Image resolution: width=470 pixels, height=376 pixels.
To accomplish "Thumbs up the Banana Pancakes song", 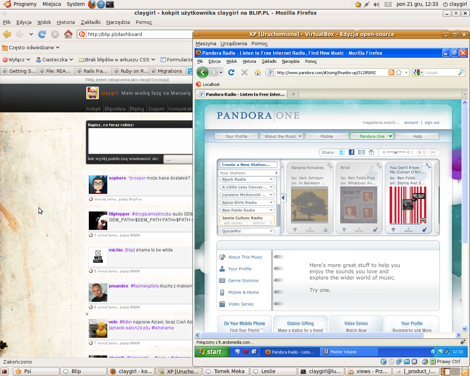I will tap(326, 230).
